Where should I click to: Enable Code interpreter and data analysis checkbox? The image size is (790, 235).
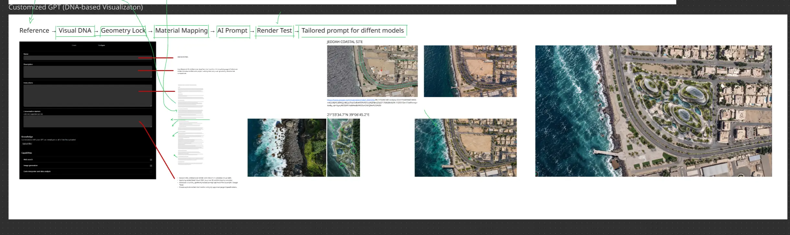[151, 171]
